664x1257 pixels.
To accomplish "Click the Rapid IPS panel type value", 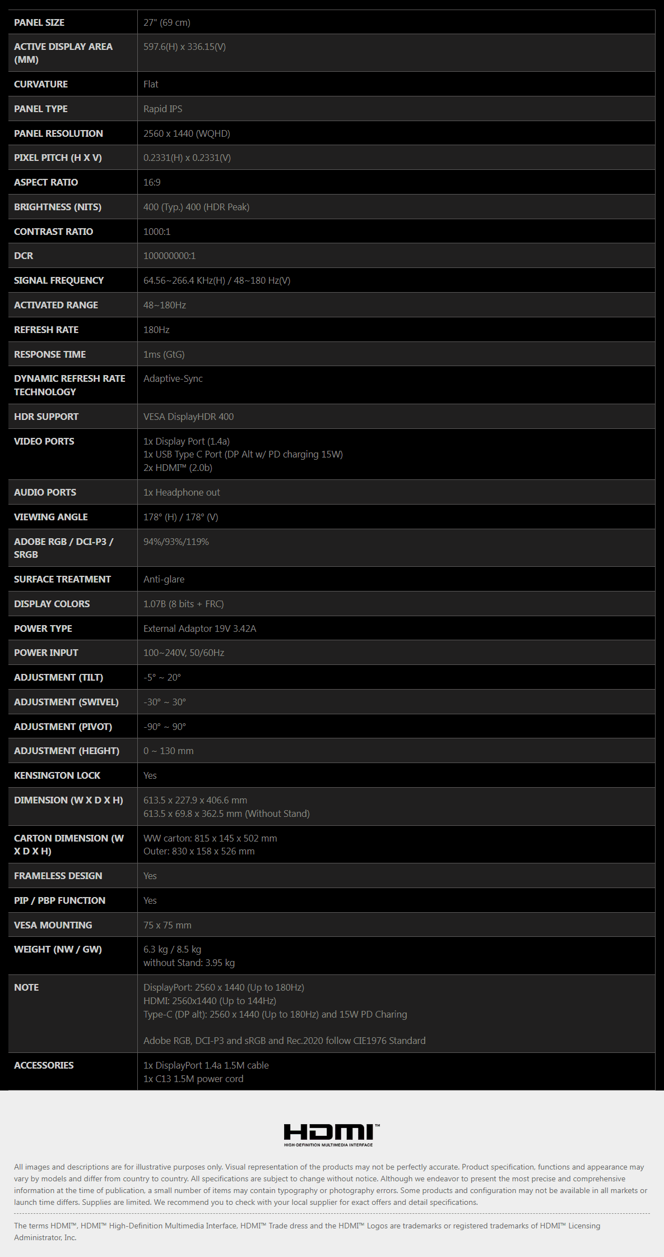I will pos(162,109).
